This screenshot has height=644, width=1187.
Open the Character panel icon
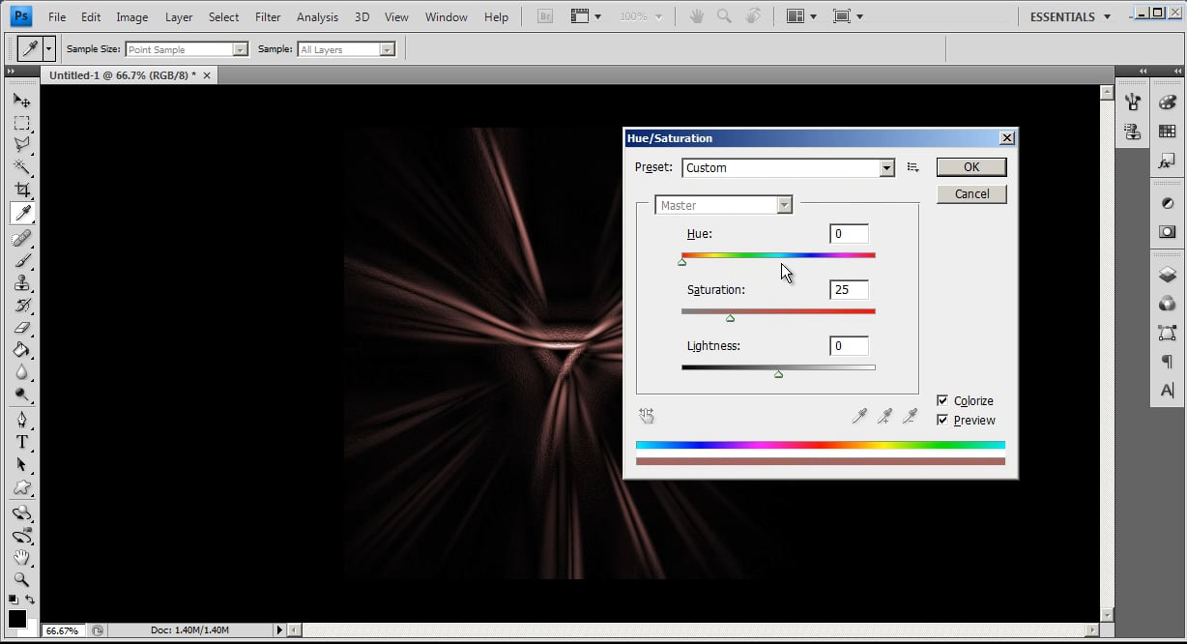1168,391
